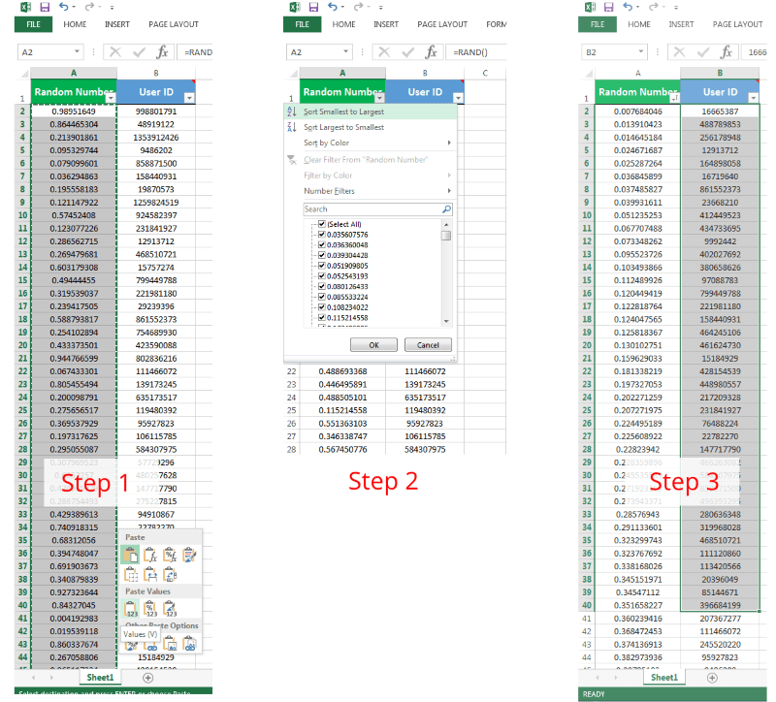Click scrollbar thumb in filter values list

(x=446, y=236)
